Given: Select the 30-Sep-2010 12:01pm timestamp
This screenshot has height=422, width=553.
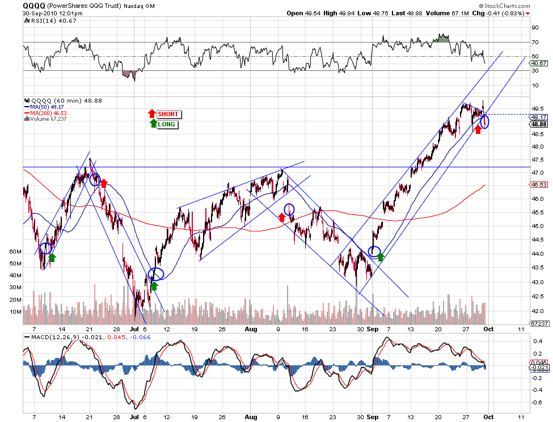Looking at the screenshot, I should click(x=53, y=14).
